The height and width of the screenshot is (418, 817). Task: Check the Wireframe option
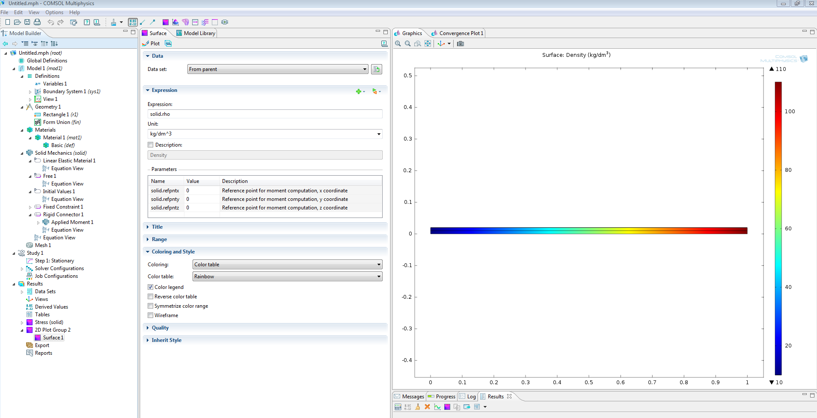(151, 315)
